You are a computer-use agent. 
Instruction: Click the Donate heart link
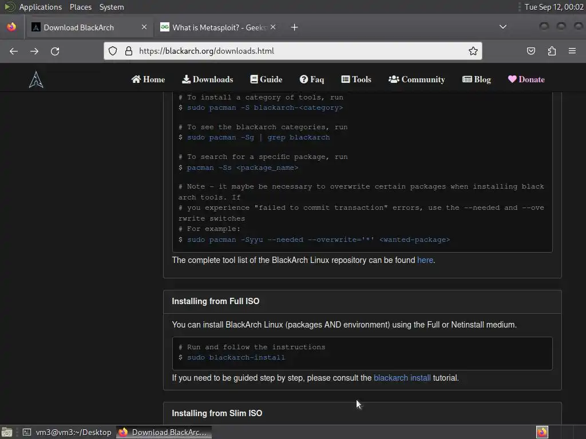526,79
